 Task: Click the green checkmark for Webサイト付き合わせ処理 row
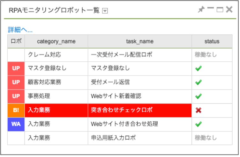click(x=199, y=124)
